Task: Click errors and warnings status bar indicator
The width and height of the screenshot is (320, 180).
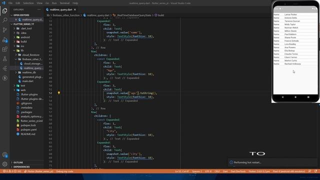Action: point(12,171)
